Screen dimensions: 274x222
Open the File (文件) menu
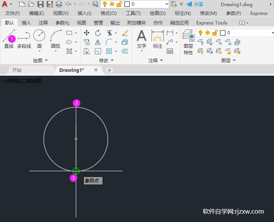coord(13,13)
